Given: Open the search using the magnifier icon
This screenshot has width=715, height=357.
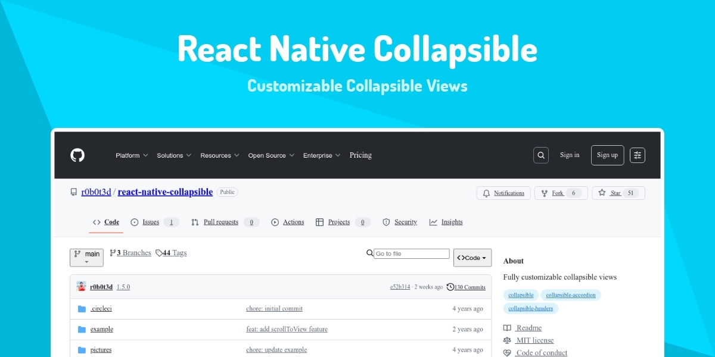Looking at the screenshot, I should (x=540, y=155).
